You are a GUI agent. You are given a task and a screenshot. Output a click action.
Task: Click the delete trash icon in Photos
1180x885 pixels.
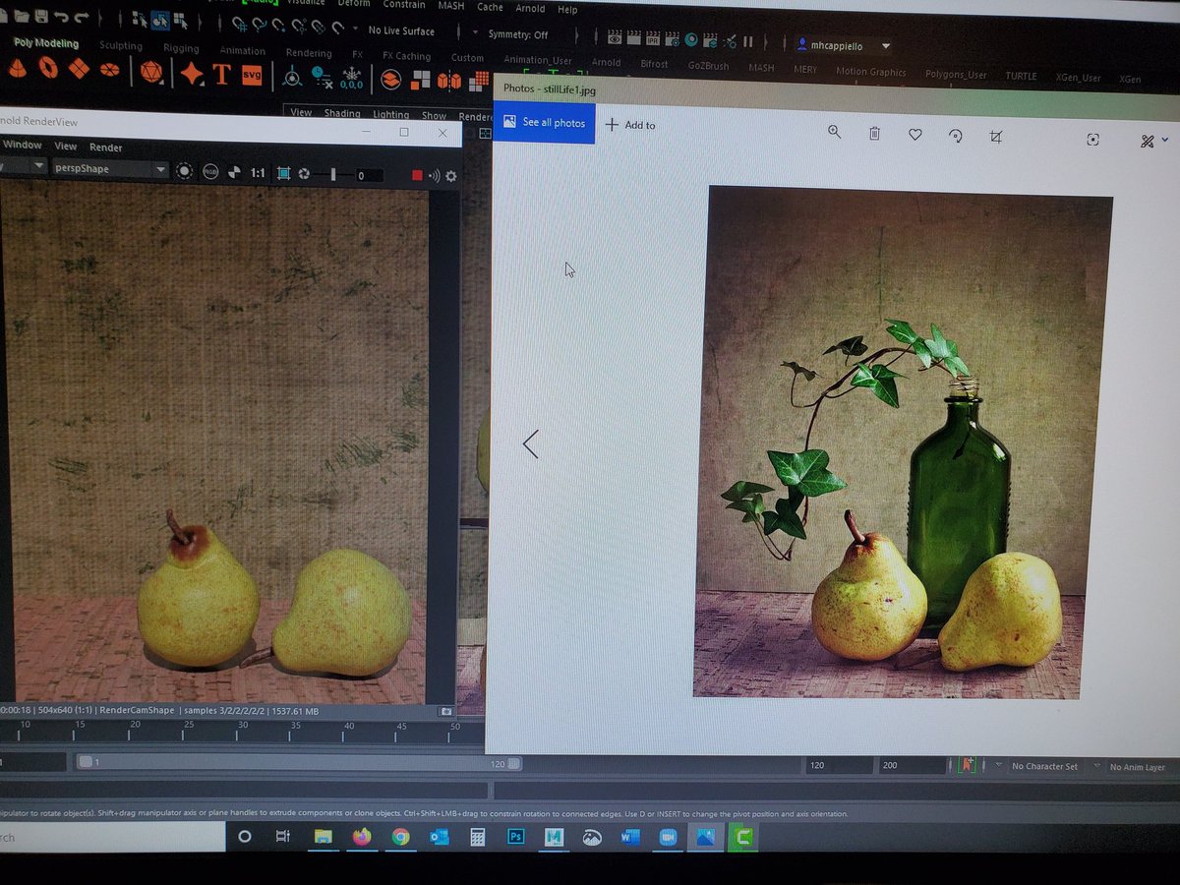(x=874, y=133)
